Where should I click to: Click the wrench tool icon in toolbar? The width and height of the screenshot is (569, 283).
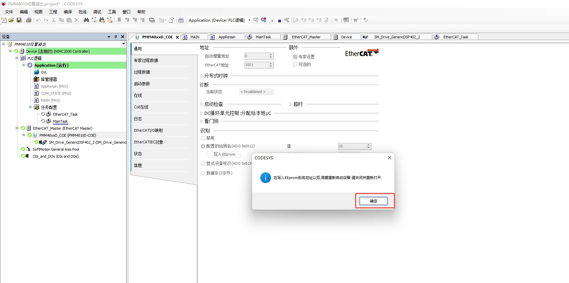[x=287, y=20]
